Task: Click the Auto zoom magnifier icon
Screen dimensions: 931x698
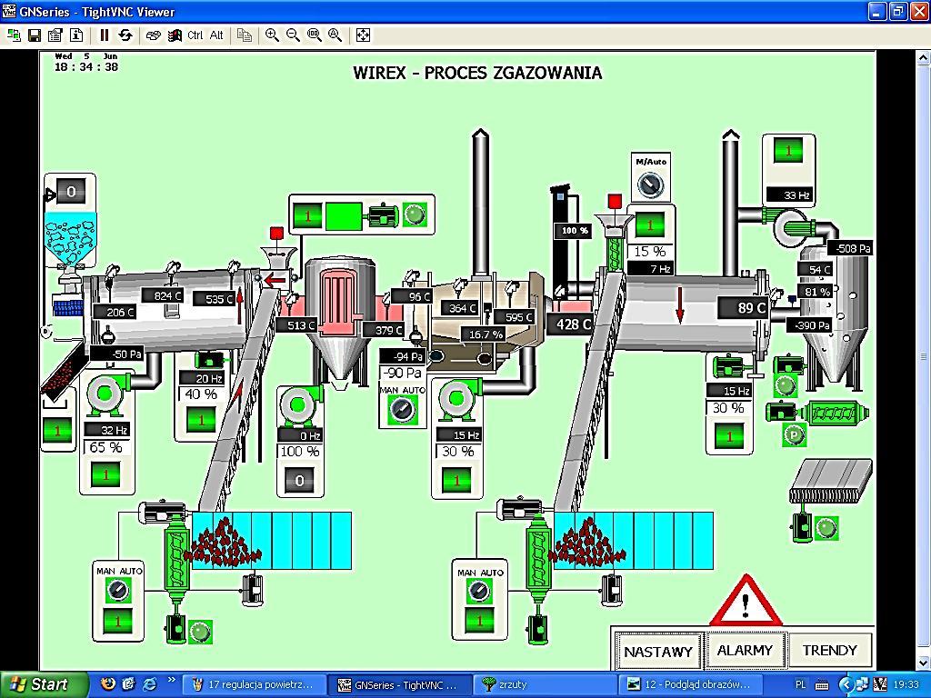Action: (335, 35)
